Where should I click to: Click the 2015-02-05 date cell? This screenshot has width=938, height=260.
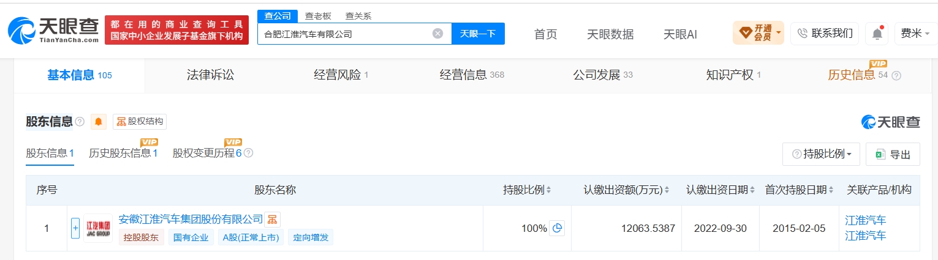tap(800, 228)
